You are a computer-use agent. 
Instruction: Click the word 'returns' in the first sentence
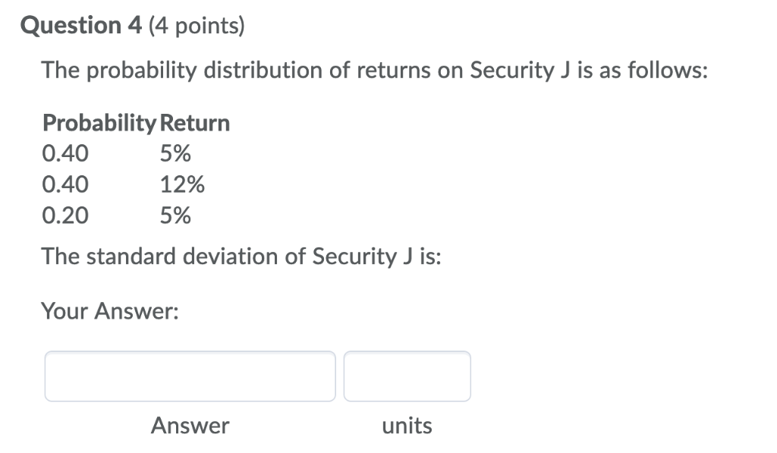394,71
